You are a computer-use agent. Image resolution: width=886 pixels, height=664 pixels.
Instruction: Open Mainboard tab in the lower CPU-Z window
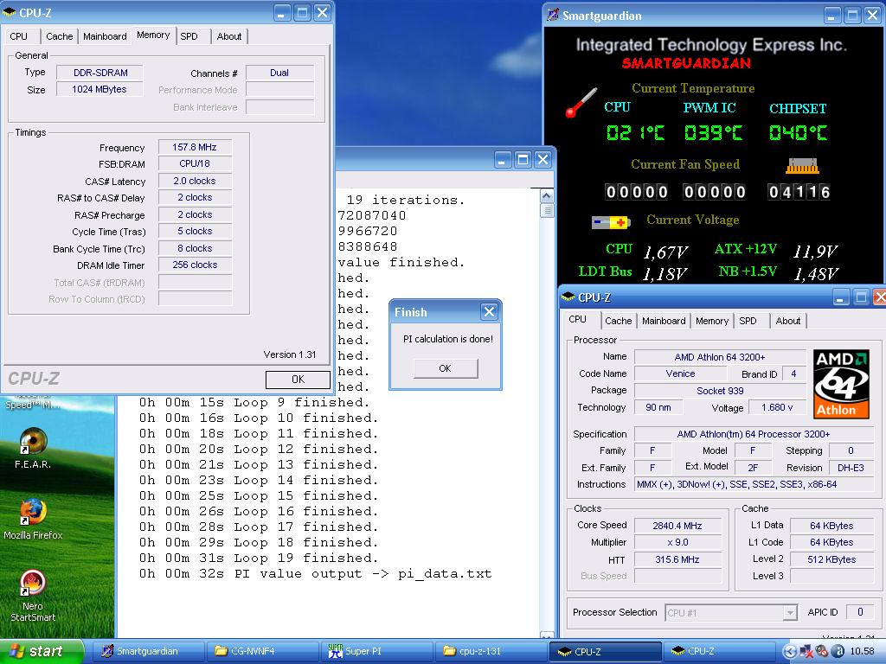[664, 321]
